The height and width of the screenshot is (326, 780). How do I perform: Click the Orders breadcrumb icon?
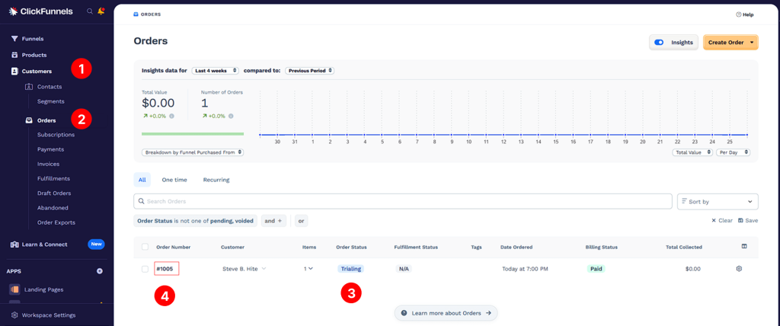coord(136,14)
